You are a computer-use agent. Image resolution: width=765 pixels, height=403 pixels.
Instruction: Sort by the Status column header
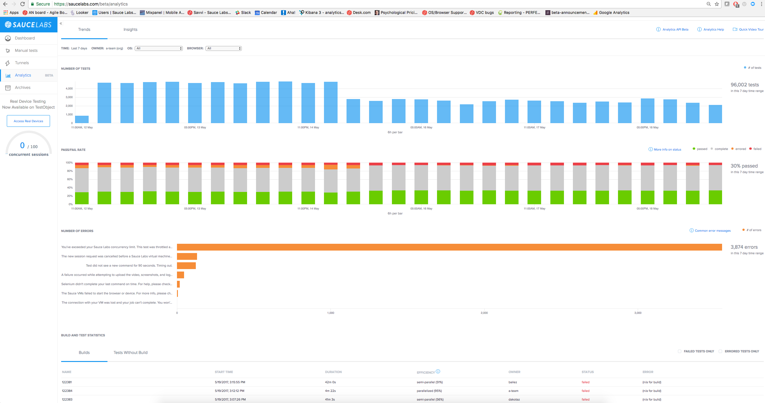point(587,372)
